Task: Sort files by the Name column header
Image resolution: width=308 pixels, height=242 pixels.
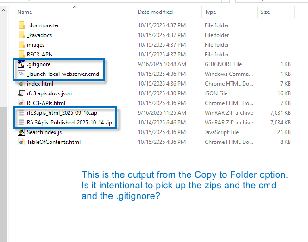Action: point(25,12)
